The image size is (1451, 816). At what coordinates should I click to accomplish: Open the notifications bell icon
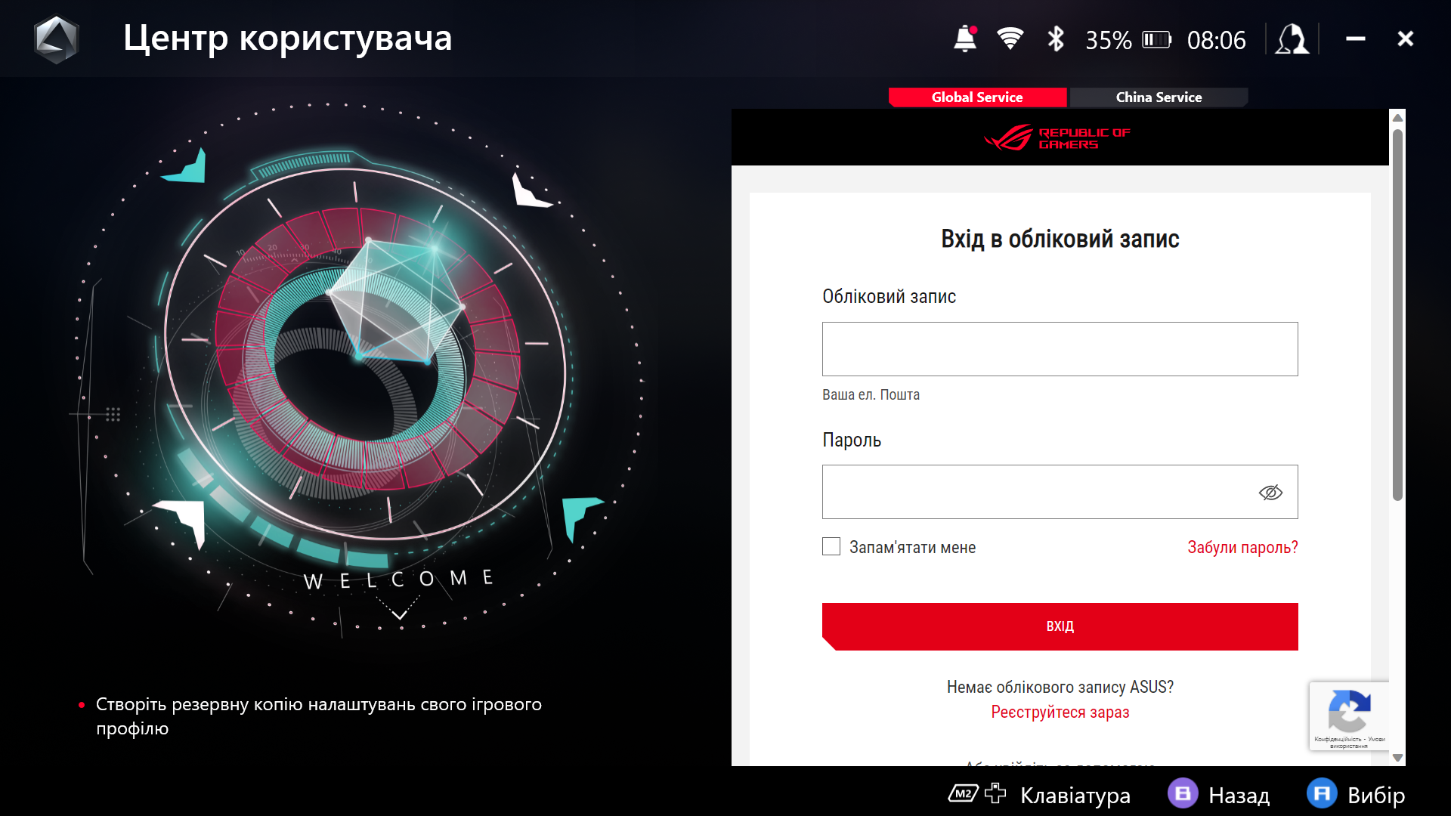[x=965, y=39]
